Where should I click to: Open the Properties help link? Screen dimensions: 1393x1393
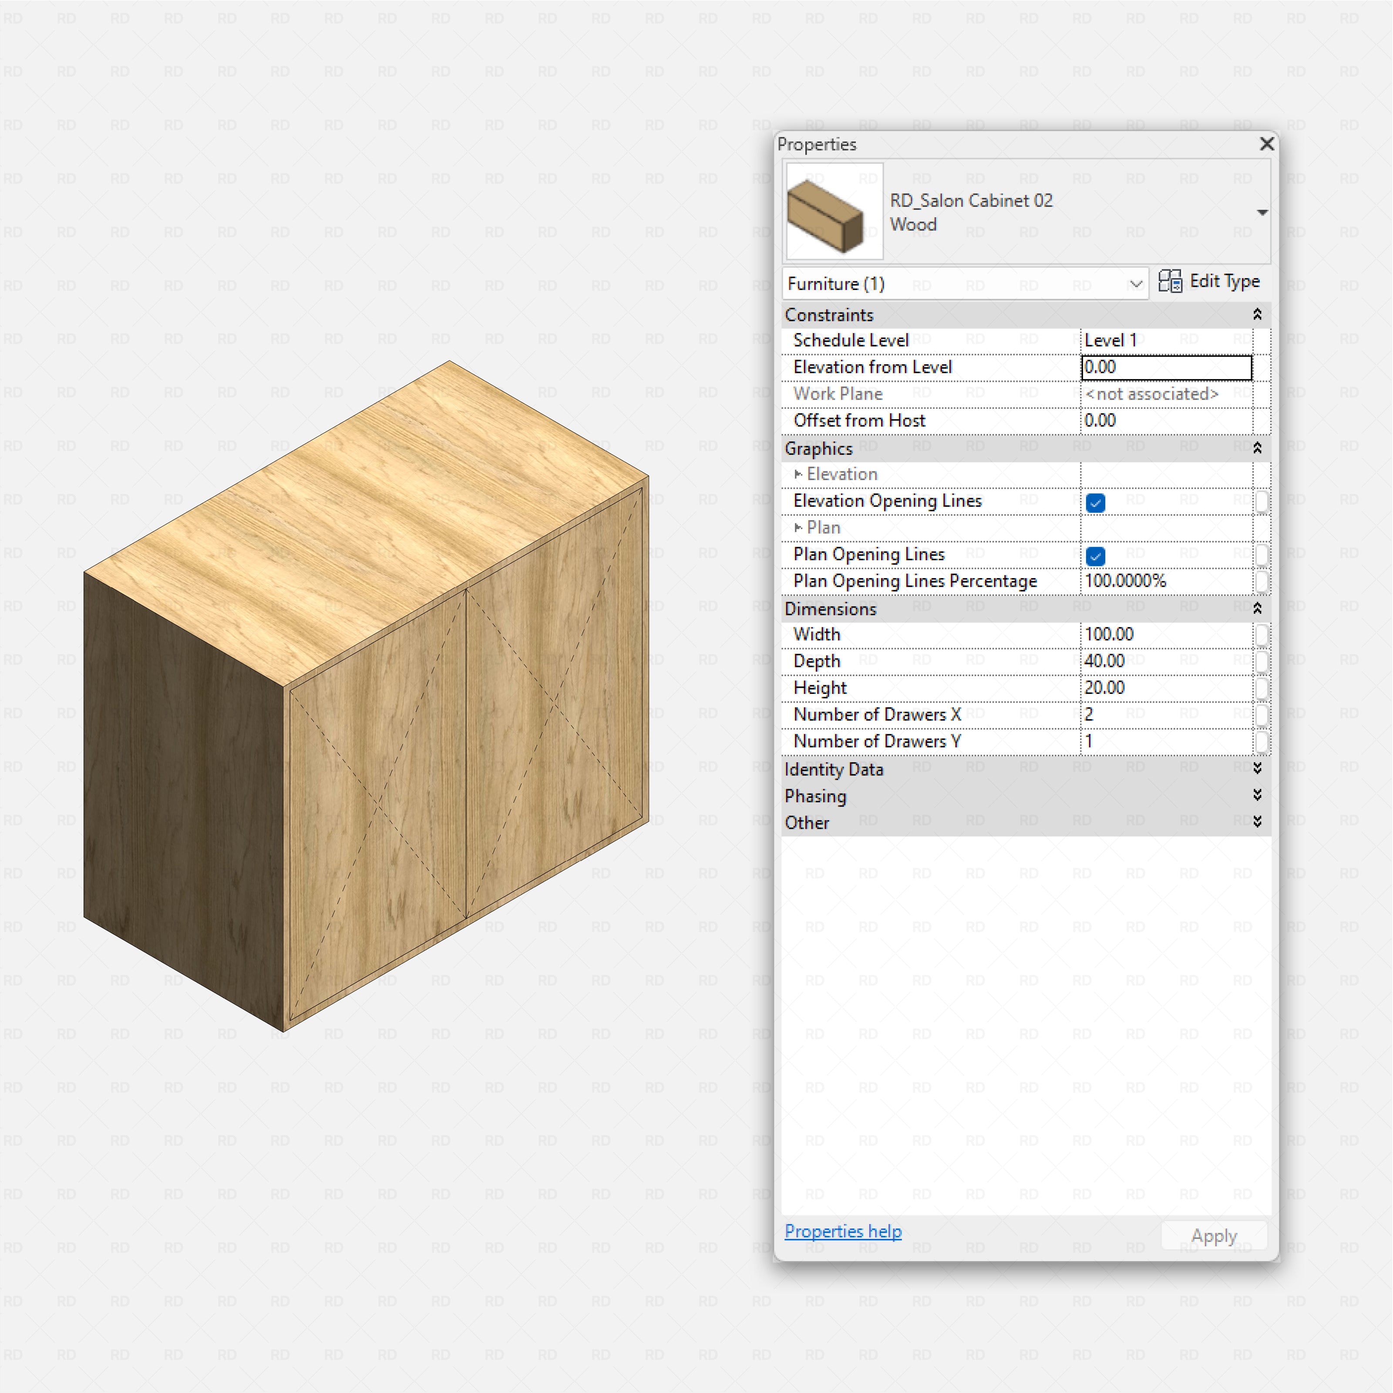click(x=843, y=1231)
